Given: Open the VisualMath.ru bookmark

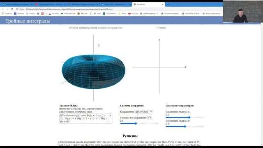Looking at the screenshot, I should tap(110, 14).
